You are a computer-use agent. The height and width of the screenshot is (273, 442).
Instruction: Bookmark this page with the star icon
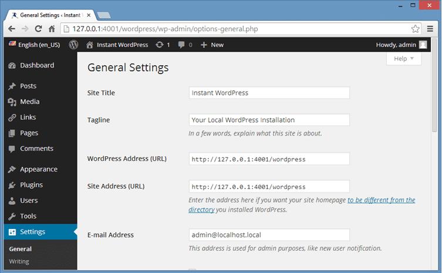[x=415, y=29]
